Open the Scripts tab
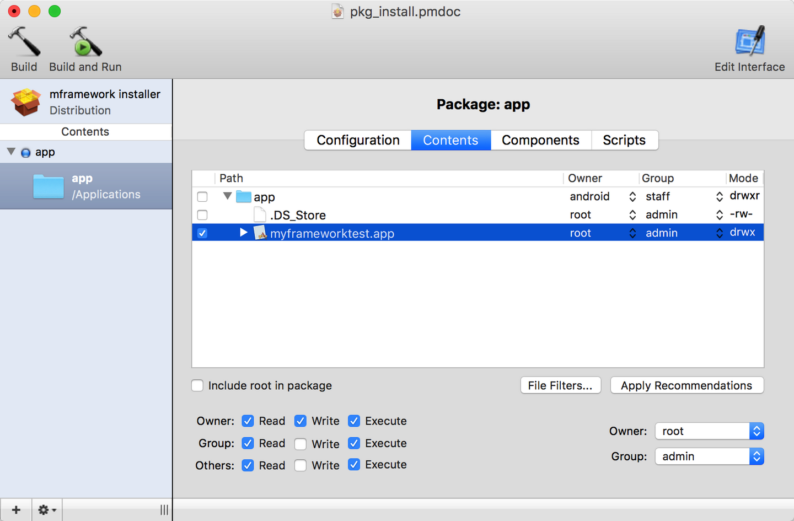The image size is (794, 521). click(x=624, y=141)
